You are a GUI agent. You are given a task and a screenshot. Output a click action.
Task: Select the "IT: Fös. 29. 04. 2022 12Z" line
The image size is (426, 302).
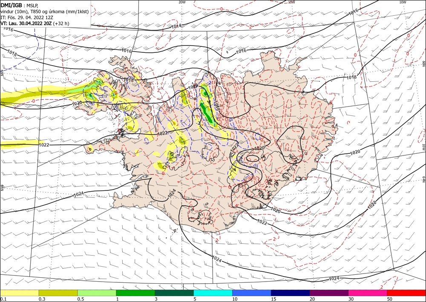(26, 17)
